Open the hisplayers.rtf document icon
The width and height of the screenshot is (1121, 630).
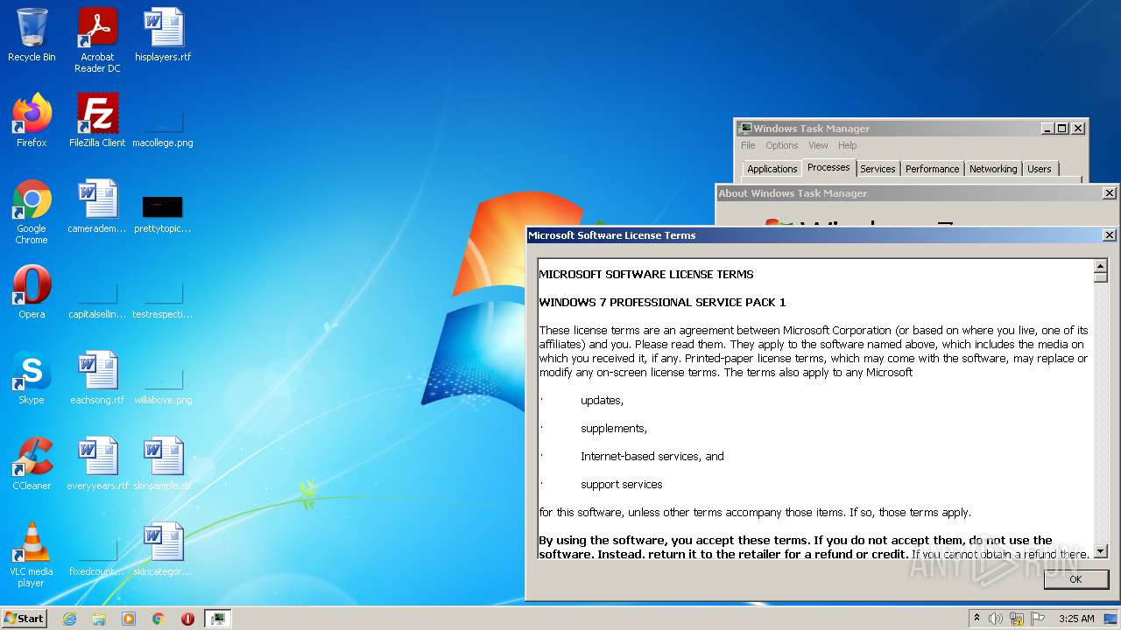tap(163, 35)
